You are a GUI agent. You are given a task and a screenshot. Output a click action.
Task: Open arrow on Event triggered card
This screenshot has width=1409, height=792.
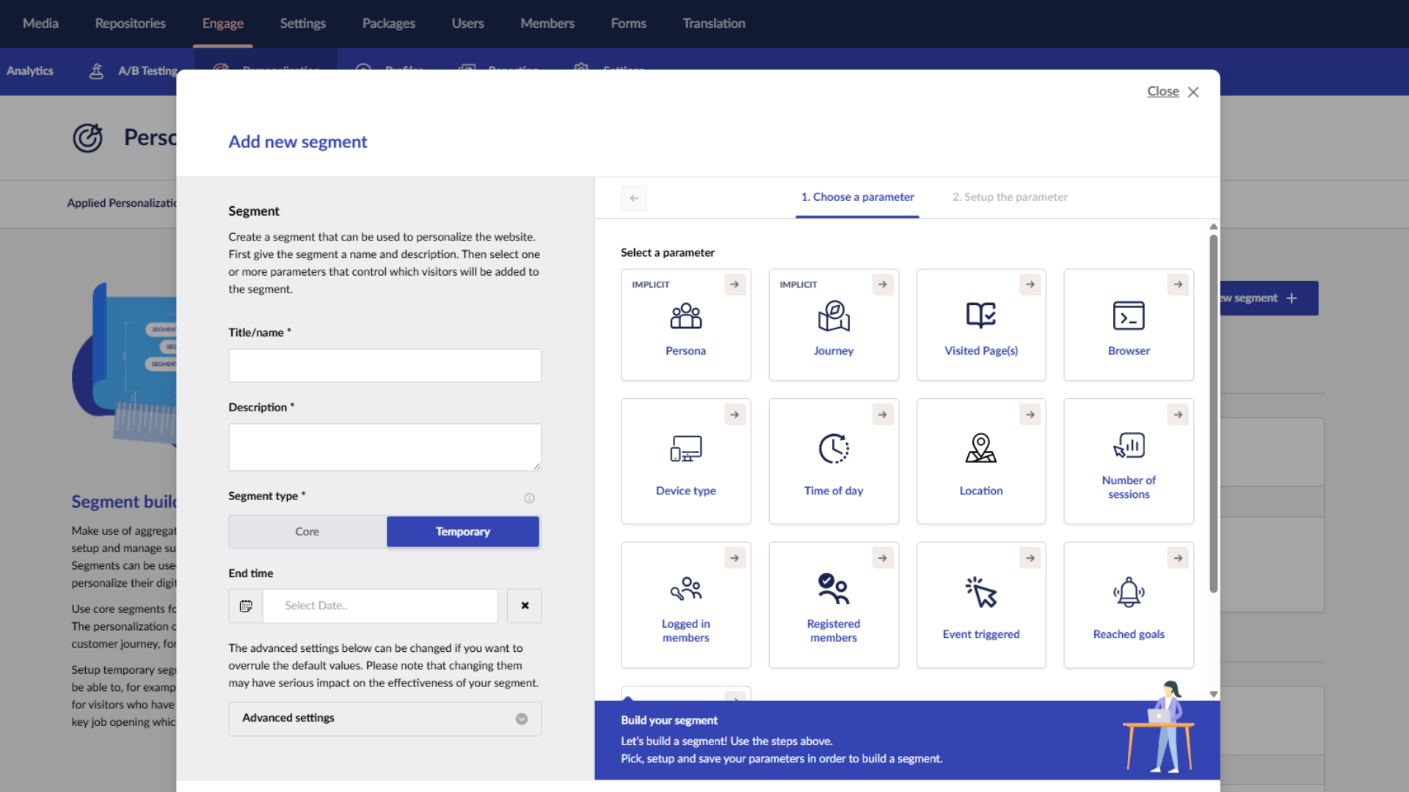pyautogui.click(x=1030, y=558)
